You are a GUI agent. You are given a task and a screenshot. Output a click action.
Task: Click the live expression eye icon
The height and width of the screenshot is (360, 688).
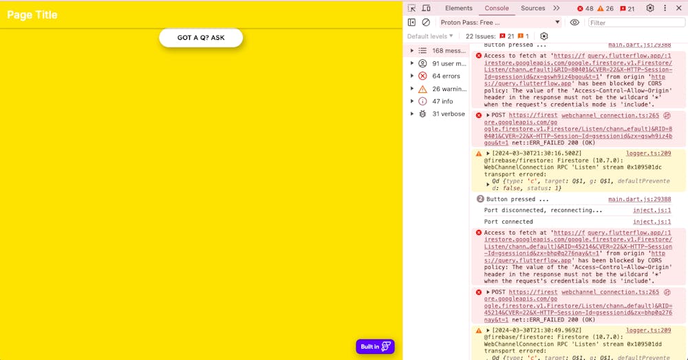(574, 23)
